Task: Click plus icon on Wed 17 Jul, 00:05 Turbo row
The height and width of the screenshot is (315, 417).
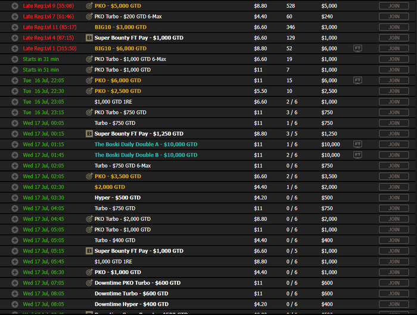Action: (15, 123)
